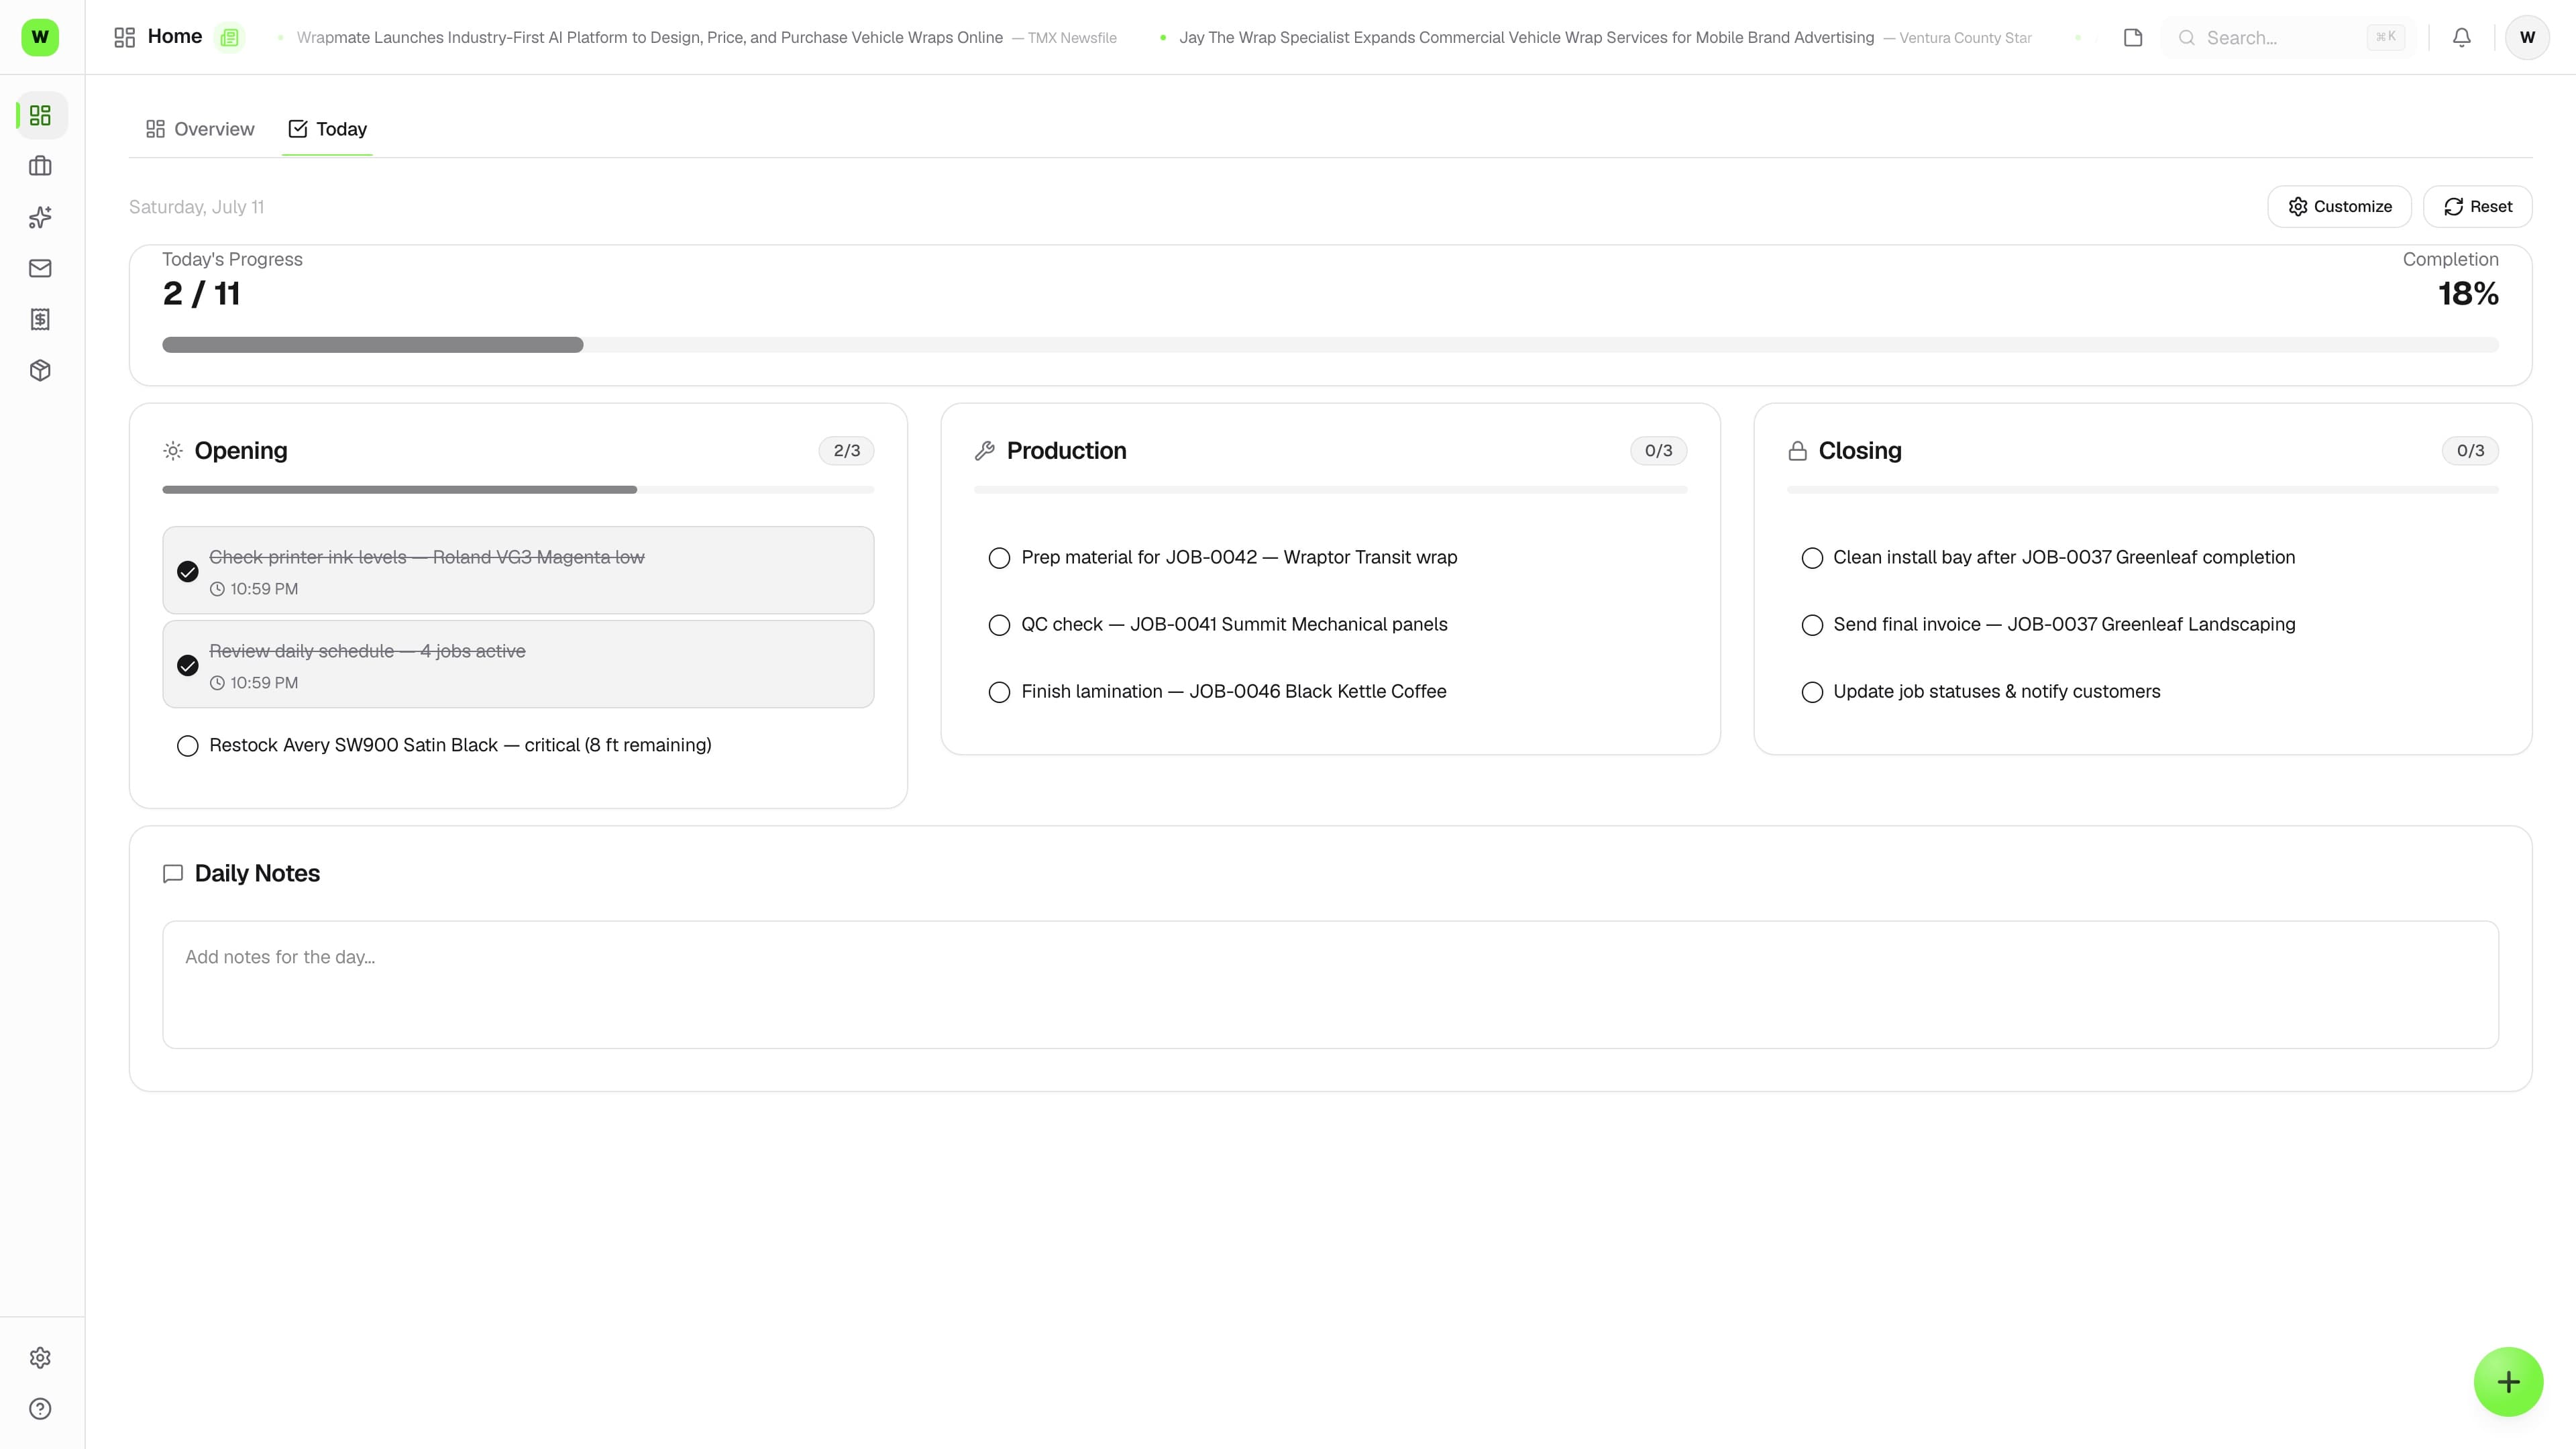The width and height of the screenshot is (2576, 1449).
Task: Open the settings gear in sidebar
Action: coord(40,1358)
